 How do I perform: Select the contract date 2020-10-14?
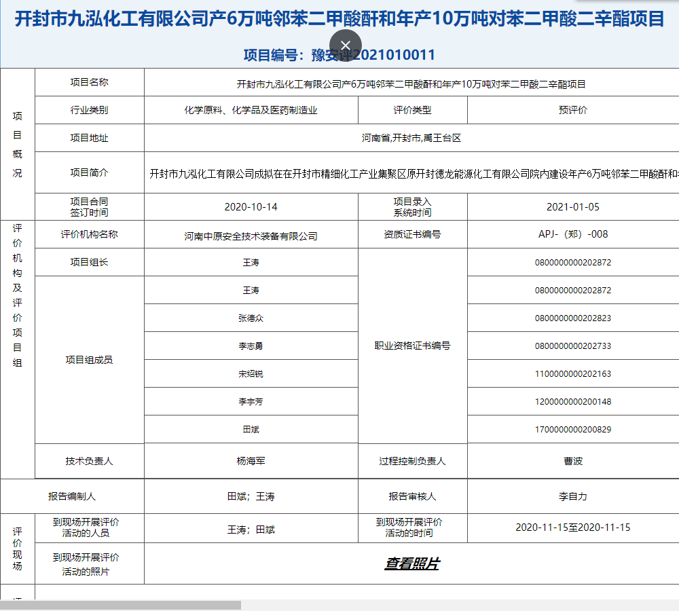(x=251, y=207)
